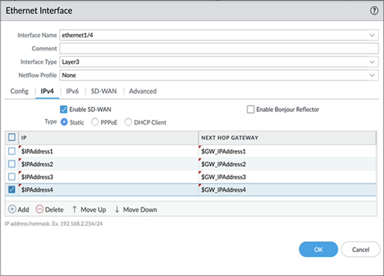Click the Delete minus icon
Image resolution: width=384 pixels, height=276 pixels.
pos(39,210)
